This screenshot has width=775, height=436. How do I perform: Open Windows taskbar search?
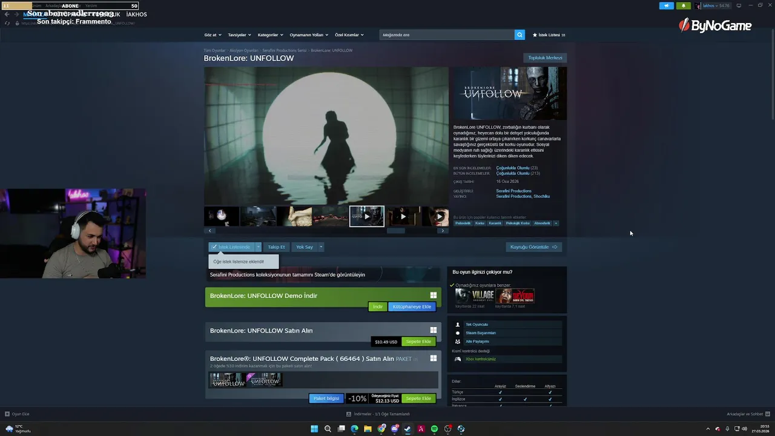click(328, 429)
